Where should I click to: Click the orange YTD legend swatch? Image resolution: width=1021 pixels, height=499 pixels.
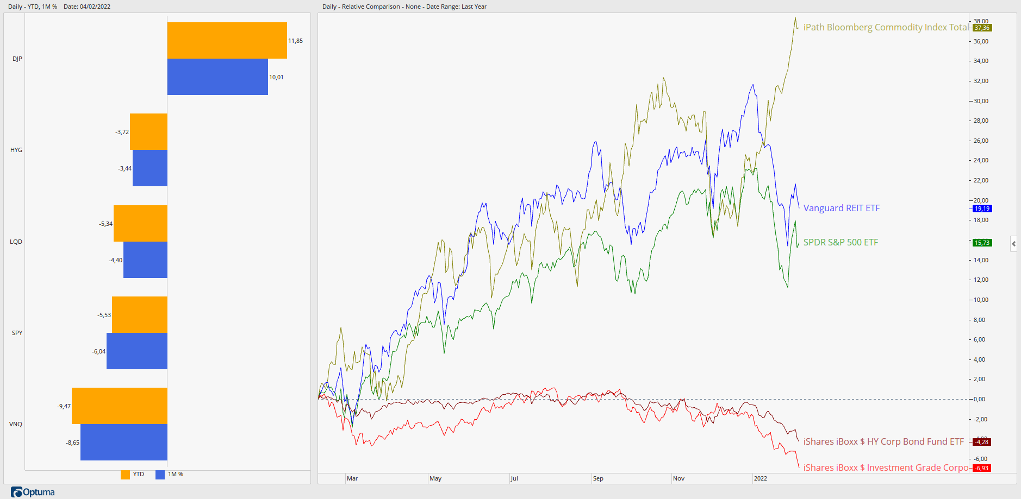click(125, 475)
